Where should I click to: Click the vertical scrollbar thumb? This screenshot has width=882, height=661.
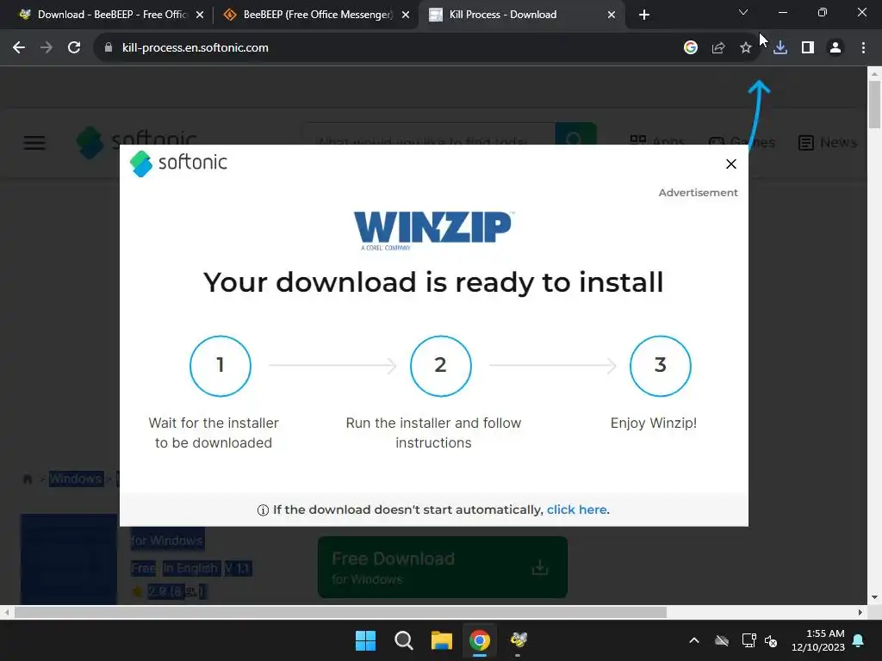click(x=874, y=104)
